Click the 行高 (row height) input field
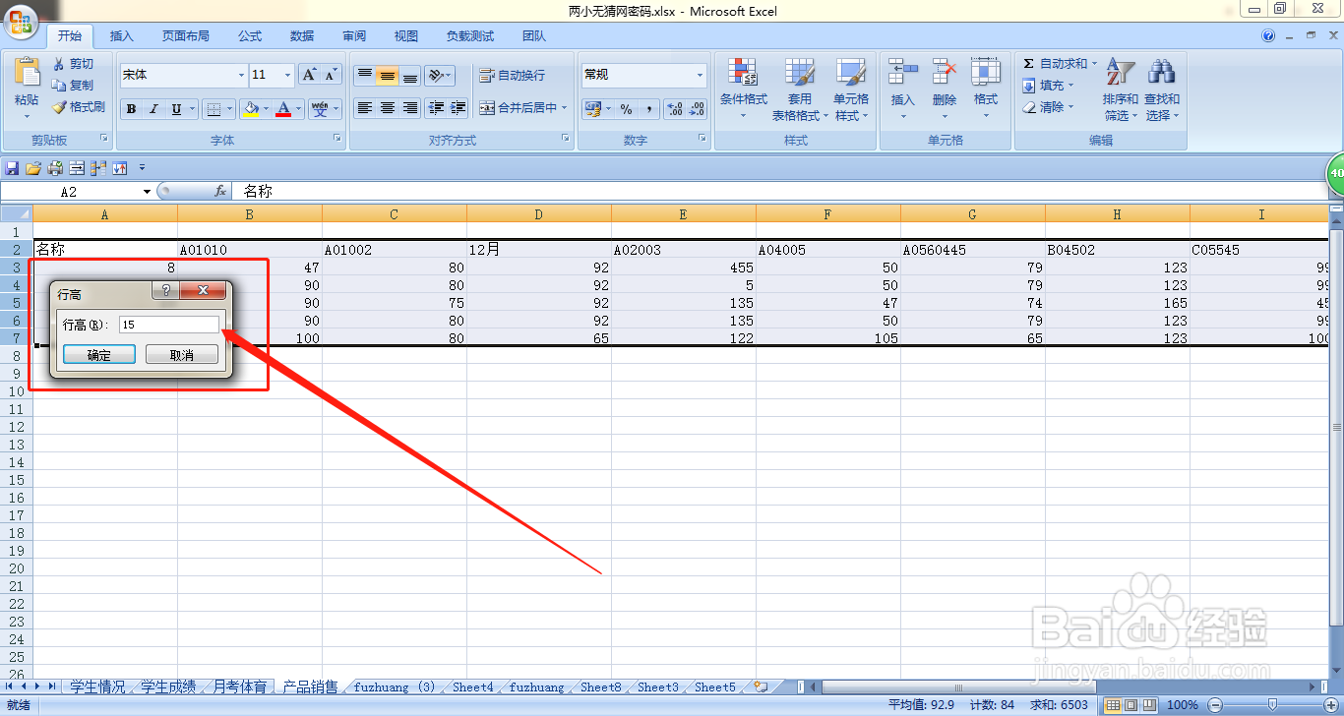 pyautogui.click(x=169, y=325)
